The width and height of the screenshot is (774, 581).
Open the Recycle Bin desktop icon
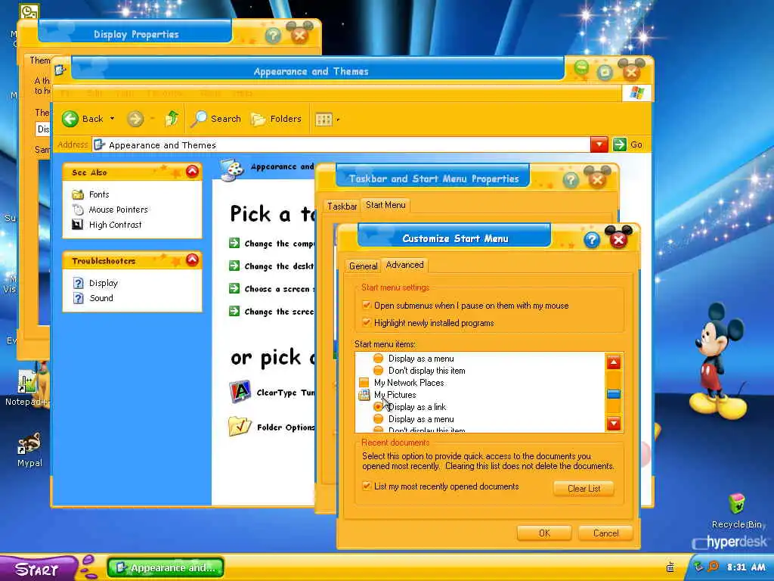tap(736, 504)
